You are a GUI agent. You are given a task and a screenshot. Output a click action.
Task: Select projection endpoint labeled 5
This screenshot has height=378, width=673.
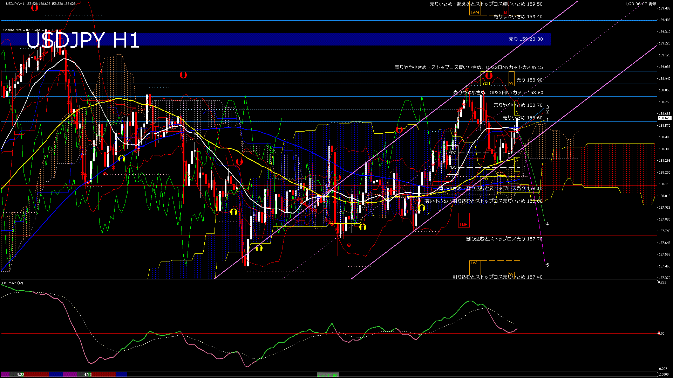tap(547, 265)
